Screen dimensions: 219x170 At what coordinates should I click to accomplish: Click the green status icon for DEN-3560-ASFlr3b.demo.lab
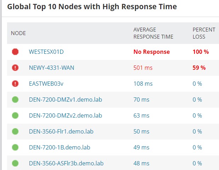(15, 163)
